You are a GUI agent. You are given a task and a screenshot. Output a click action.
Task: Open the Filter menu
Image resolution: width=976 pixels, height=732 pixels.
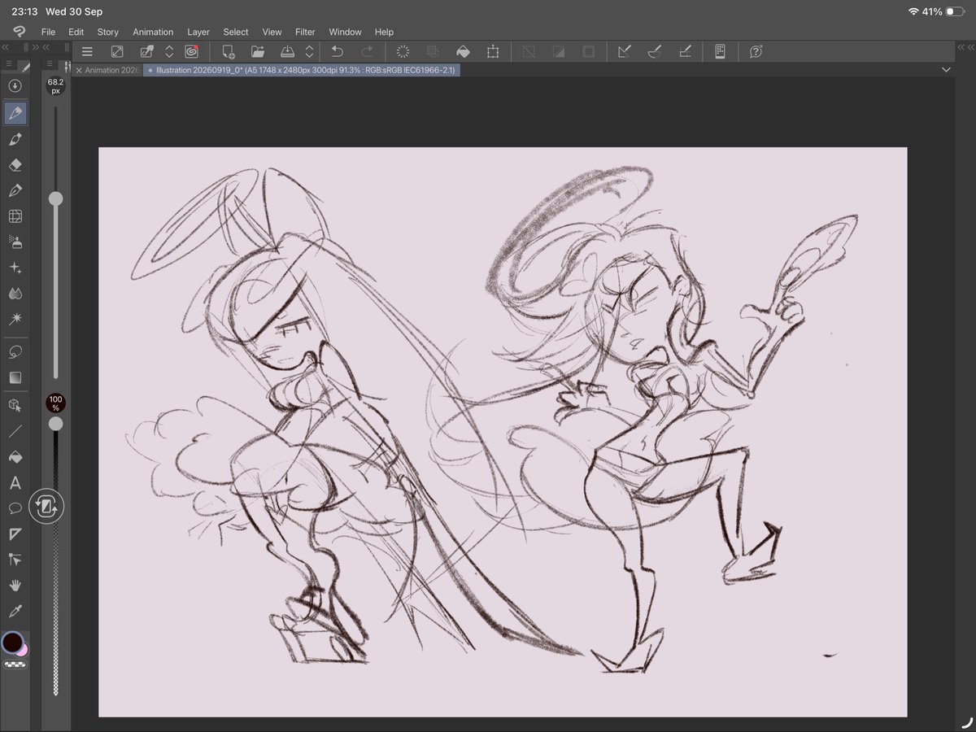click(305, 32)
